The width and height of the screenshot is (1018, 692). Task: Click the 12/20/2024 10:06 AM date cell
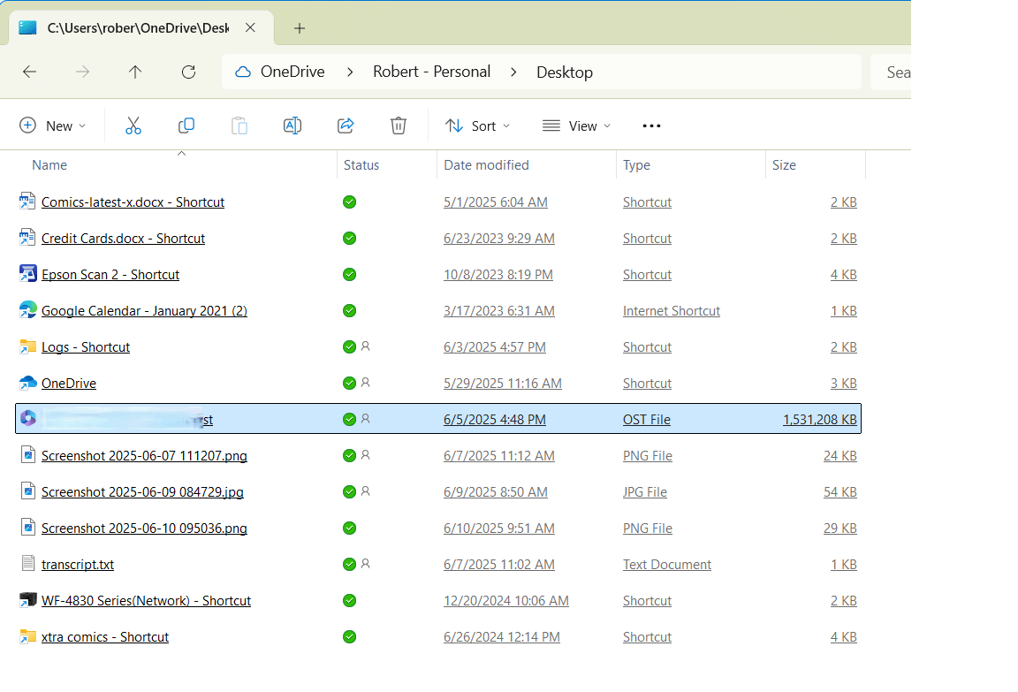coord(506,601)
